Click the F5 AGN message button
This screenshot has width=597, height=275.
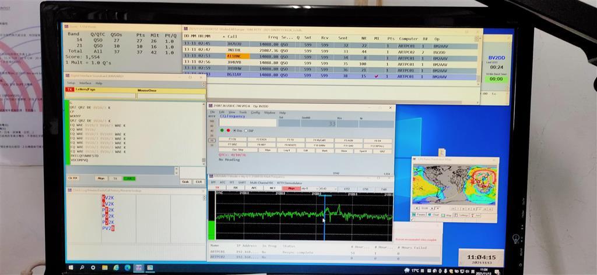(349, 140)
